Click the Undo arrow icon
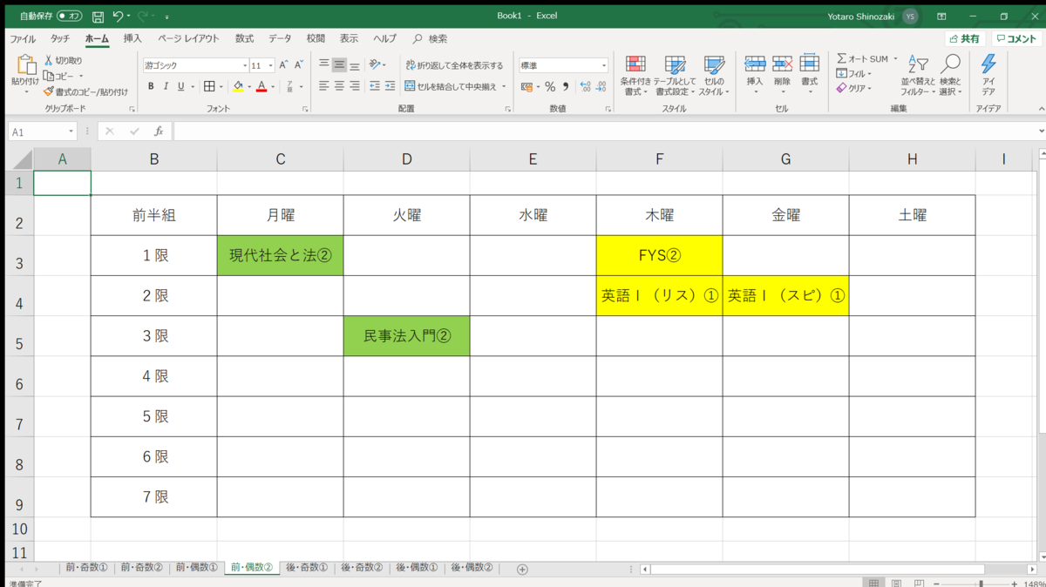The height and width of the screenshot is (587, 1046). (119, 17)
